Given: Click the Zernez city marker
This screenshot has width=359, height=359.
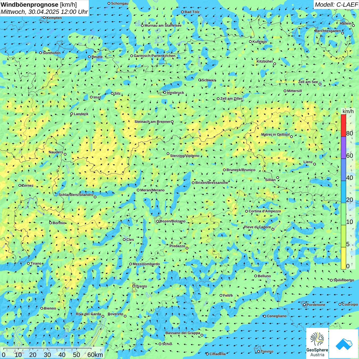Looking at the screenshot, I should click(20, 185).
